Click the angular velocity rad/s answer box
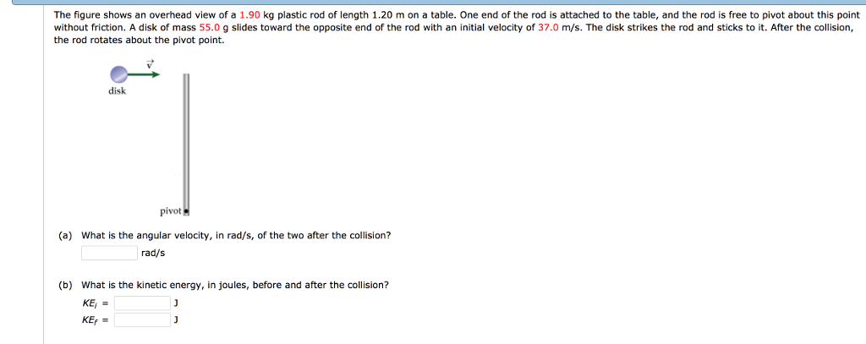The image size is (866, 344). point(109,253)
